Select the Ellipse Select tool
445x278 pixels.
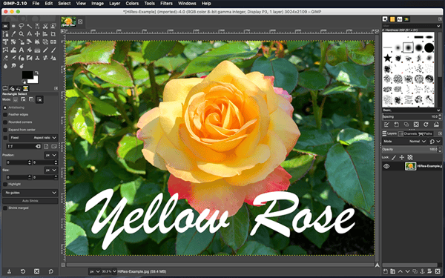(13, 26)
